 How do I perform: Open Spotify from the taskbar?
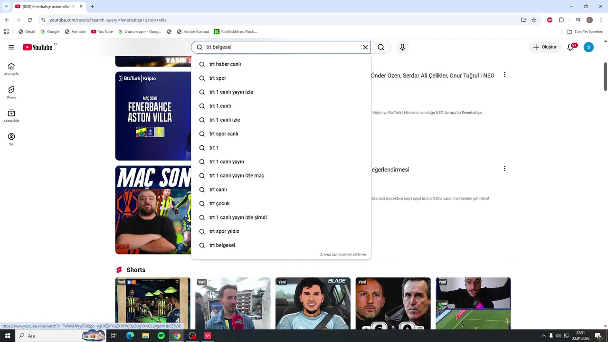[161, 336]
